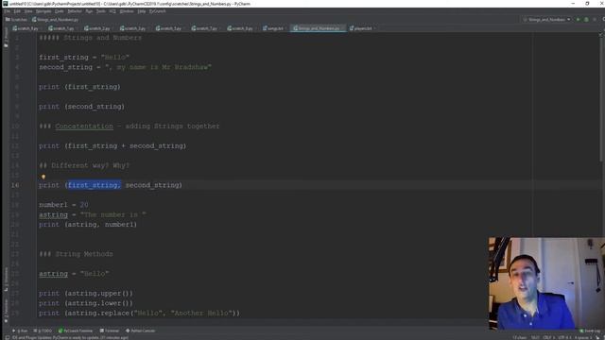605x340 pixels.
Task: Click the green Run button
Action: [x=578, y=19]
